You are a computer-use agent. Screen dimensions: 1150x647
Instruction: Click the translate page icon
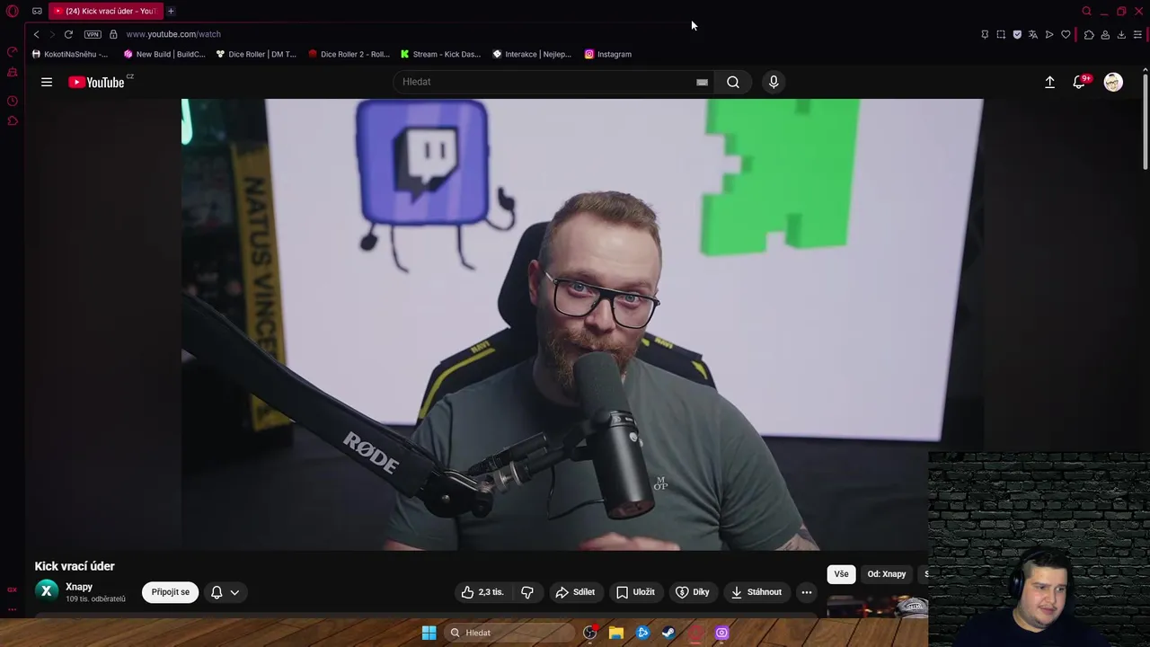[1033, 34]
